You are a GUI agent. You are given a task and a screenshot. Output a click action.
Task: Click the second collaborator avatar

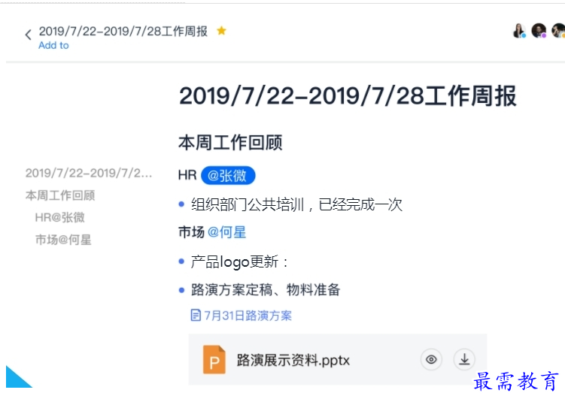[539, 31]
